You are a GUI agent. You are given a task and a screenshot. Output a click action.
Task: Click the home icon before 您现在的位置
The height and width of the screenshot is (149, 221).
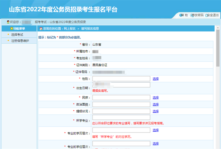41,29
